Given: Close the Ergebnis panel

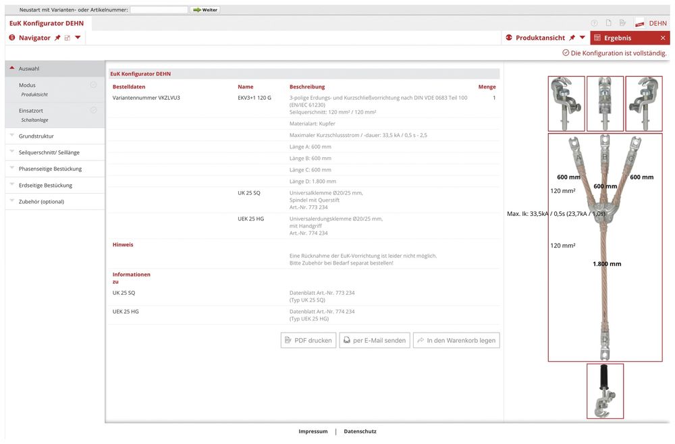Looking at the screenshot, I should pyautogui.click(x=663, y=38).
